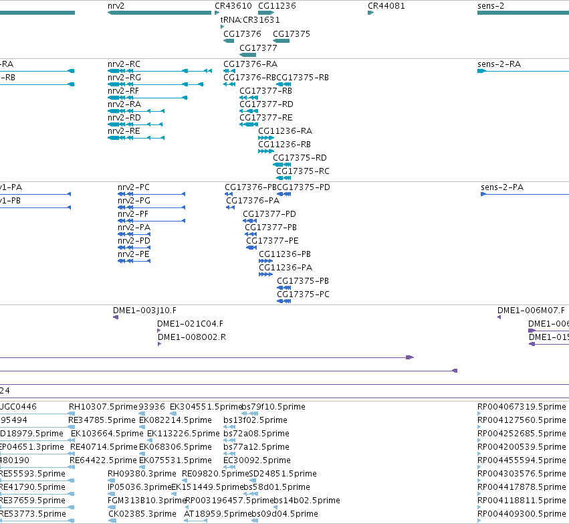
Task: Select the CG17376 gene label
Action: click(242, 34)
